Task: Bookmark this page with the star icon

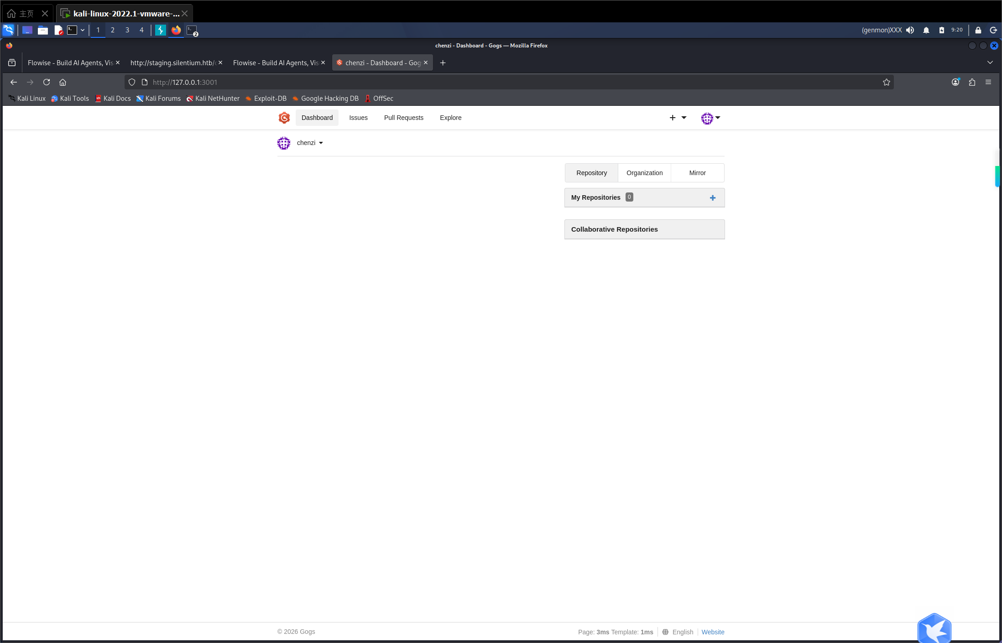Action: point(887,82)
